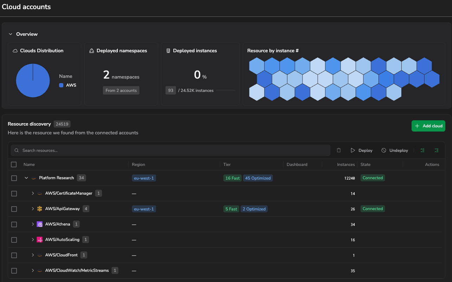Click the expand all rows icon
Viewport: 452px width, 282px height.
click(x=422, y=150)
